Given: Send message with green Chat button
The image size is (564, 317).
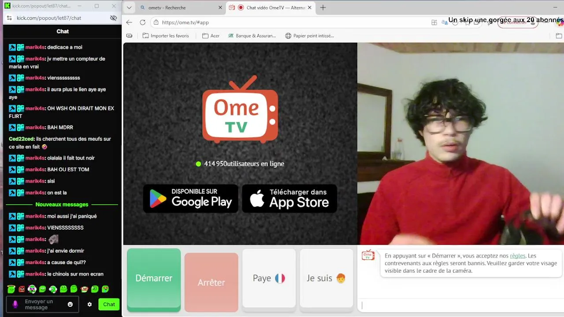Looking at the screenshot, I should [x=109, y=304].
